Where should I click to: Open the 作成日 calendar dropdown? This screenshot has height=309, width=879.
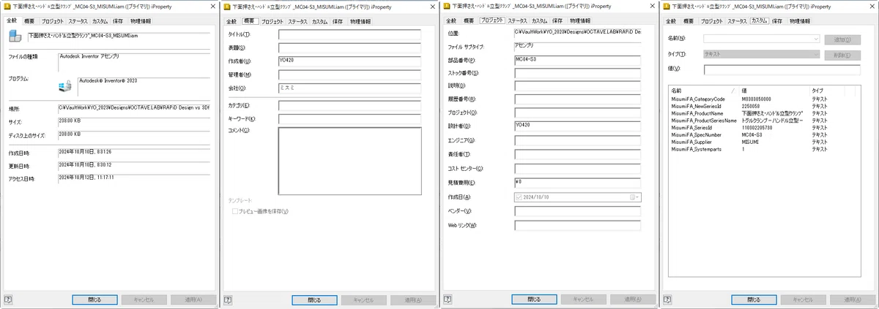point(635,197)
